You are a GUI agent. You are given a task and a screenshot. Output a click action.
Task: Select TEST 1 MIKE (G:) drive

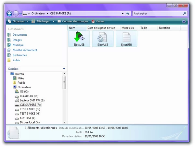[30, 109]
